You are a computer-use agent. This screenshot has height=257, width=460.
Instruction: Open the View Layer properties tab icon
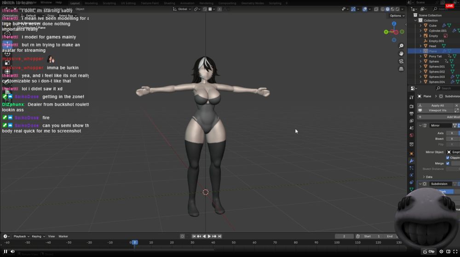tap(411, 121)
